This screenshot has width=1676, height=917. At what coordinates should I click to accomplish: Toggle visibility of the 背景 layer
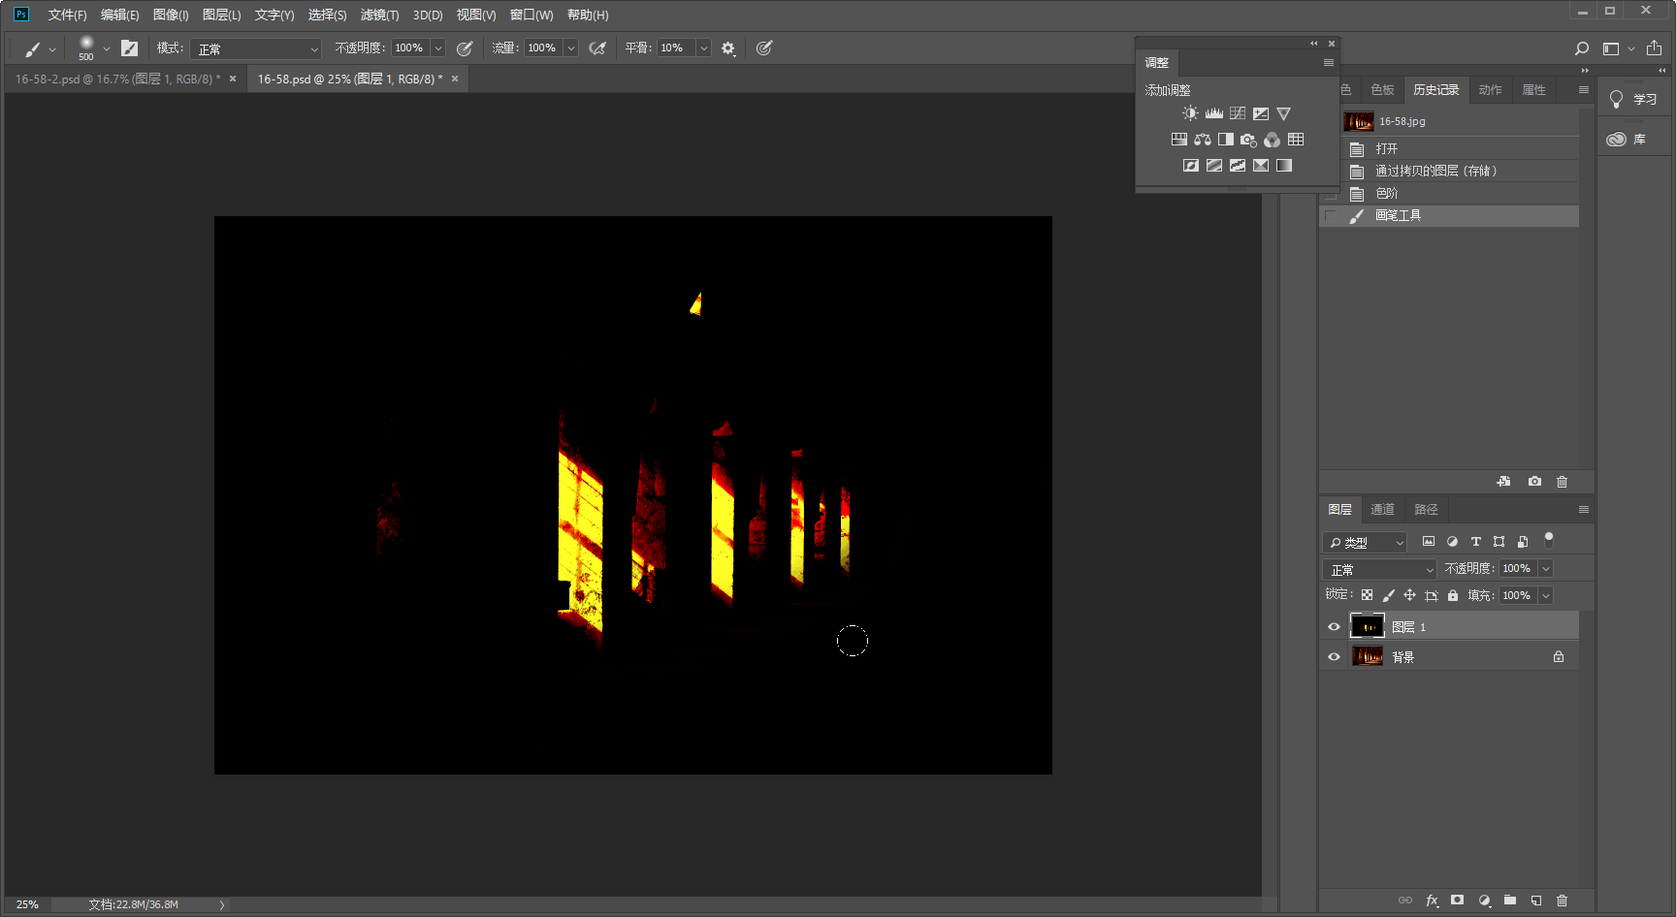1334,657
